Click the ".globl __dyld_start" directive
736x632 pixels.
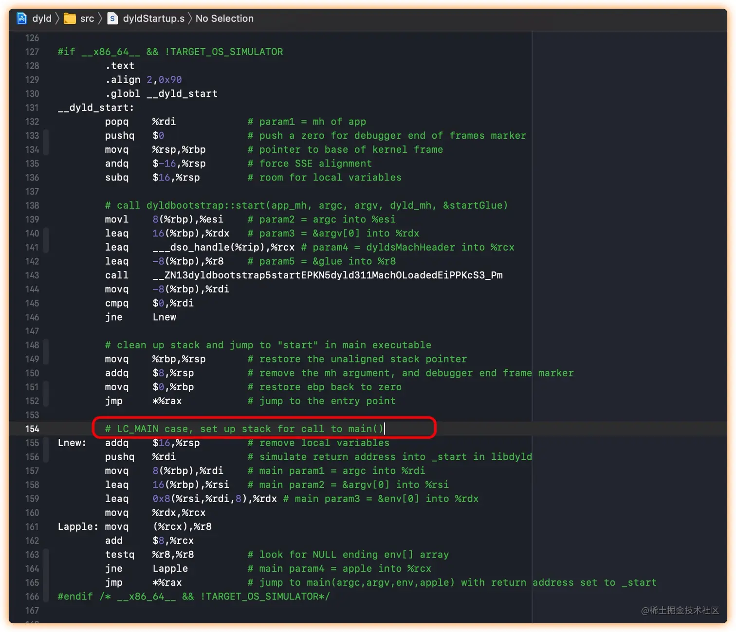[162, 93]
